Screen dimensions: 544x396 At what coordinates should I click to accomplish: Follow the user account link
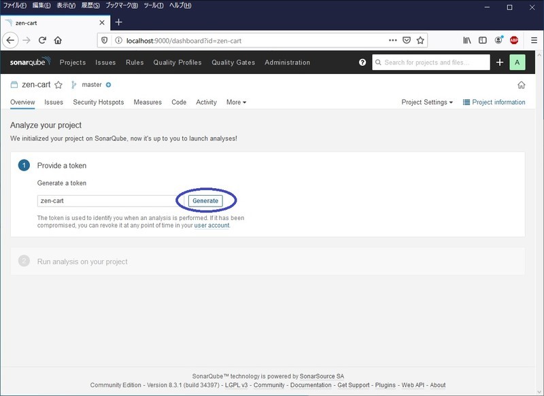(x=211, y=226)
